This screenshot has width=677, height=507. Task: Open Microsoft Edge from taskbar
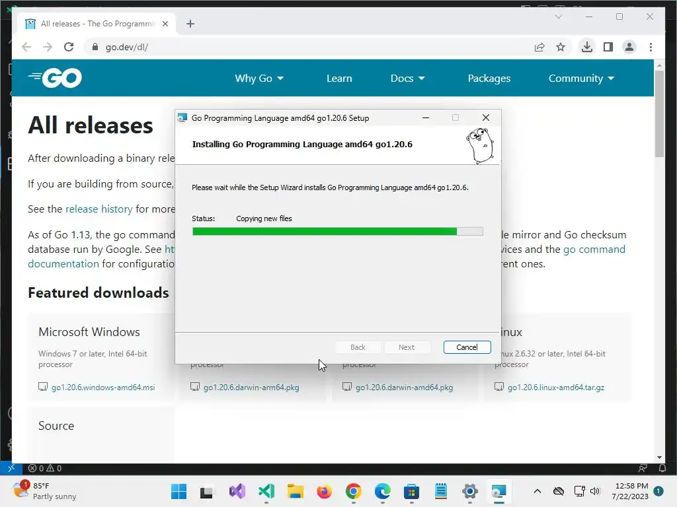(383, 491)
